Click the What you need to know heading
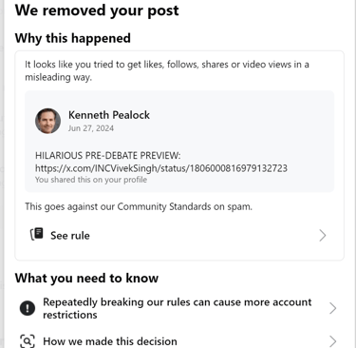Viewport: 356px width, 348px height. (86, 278)
